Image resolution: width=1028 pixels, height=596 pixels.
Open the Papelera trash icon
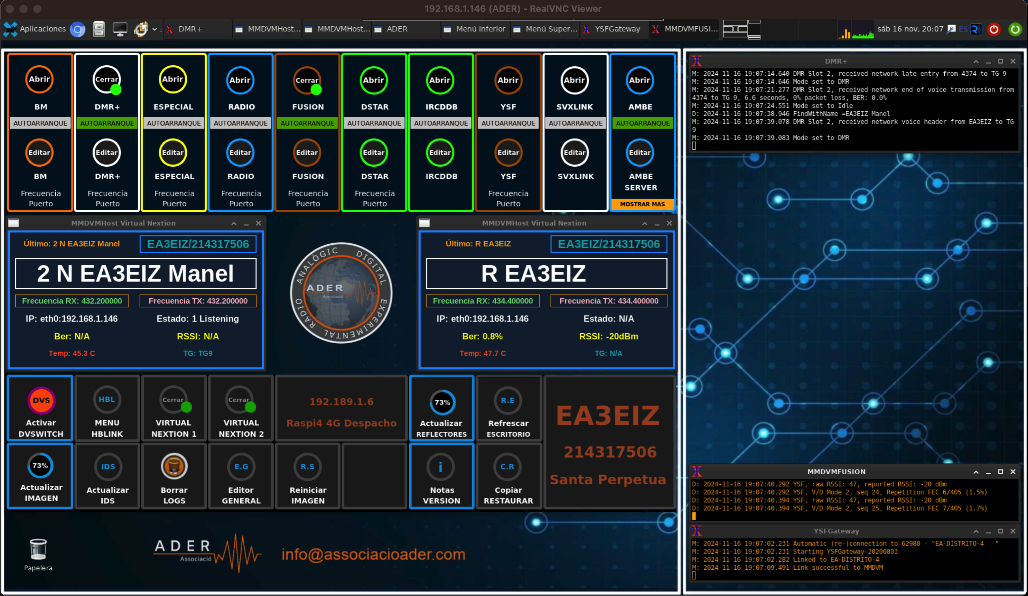(x=38, y=549)
